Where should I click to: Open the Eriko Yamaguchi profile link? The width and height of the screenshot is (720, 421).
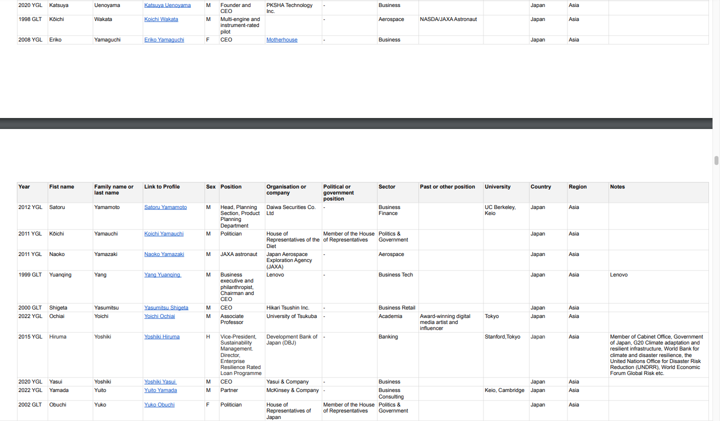(x=164, y=40)
